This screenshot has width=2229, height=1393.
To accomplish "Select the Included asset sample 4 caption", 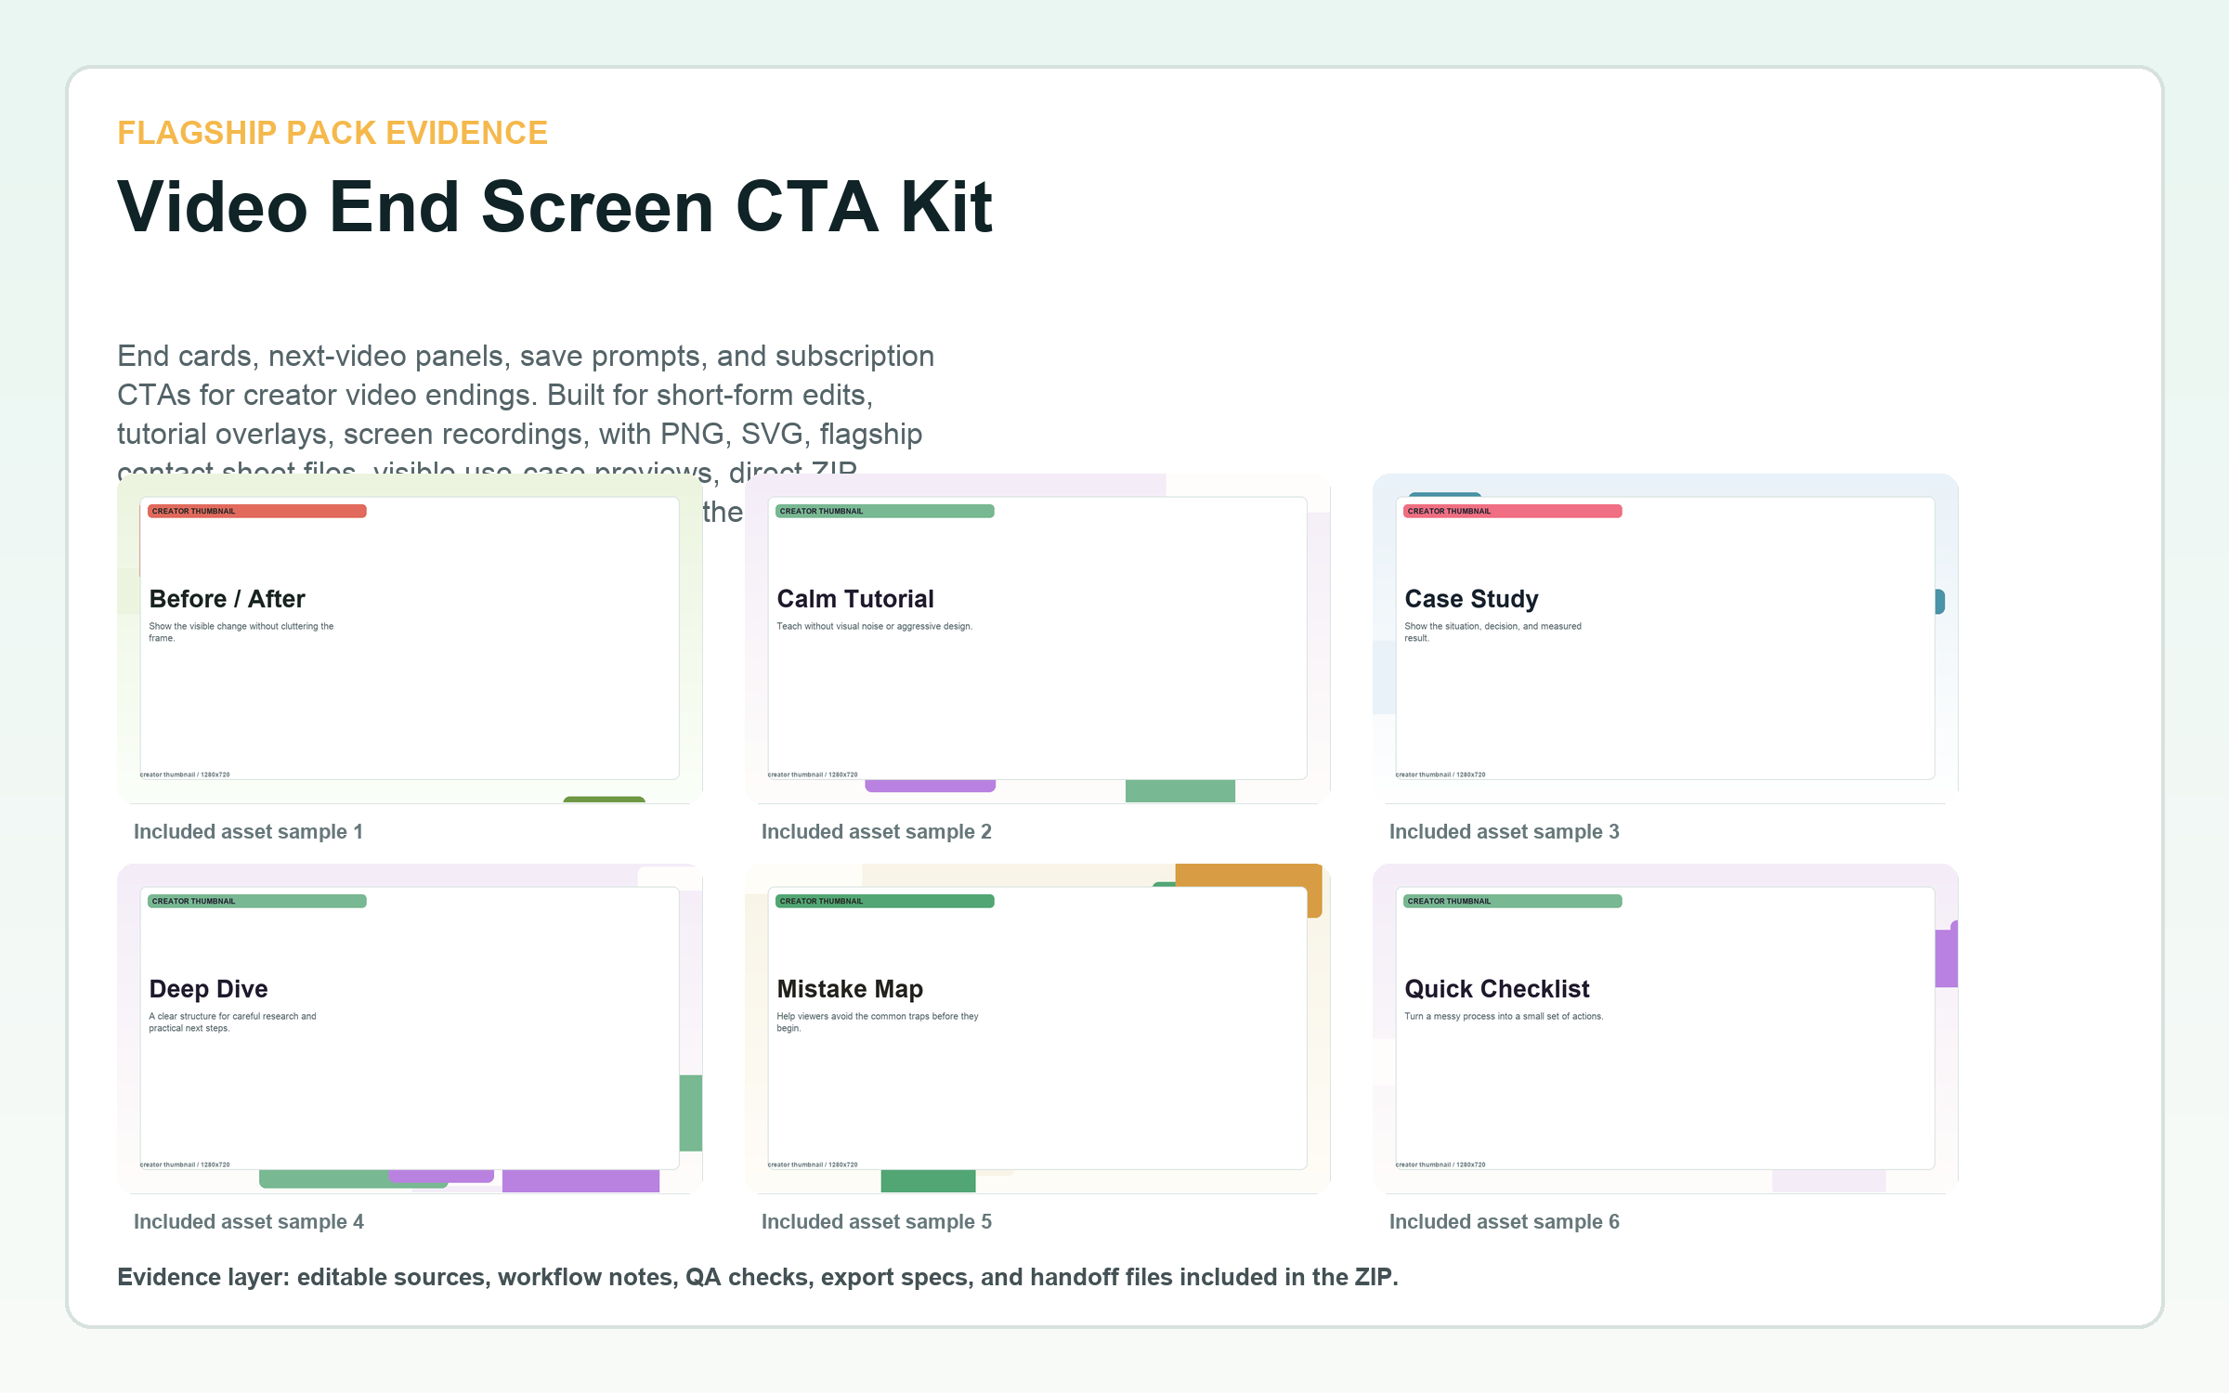I will (249, 1222).
